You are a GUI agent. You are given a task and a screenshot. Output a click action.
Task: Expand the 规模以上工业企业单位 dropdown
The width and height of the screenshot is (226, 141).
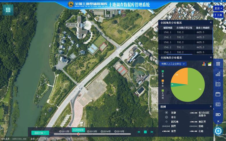point(173,64)
